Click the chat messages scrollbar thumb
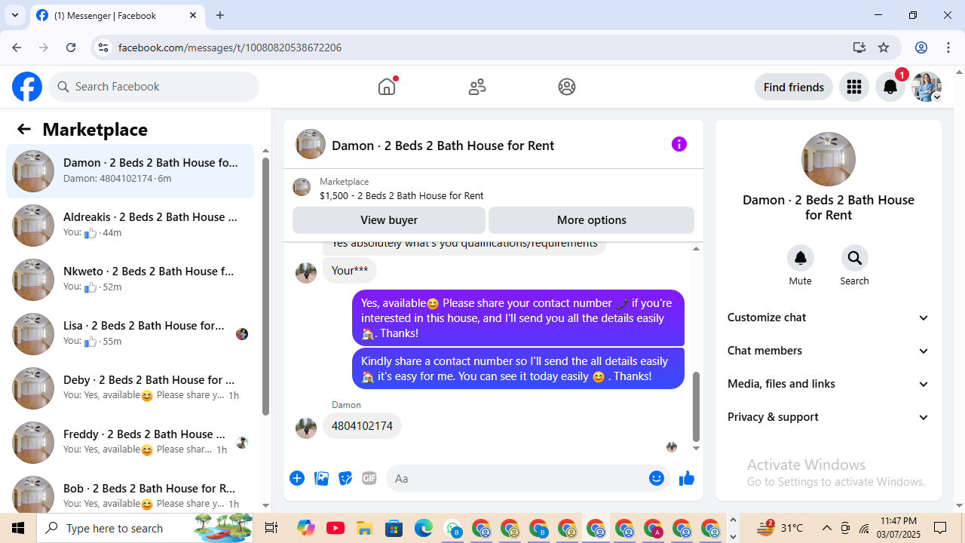Screen dimensions: 965x543 (x=696, y=406)
